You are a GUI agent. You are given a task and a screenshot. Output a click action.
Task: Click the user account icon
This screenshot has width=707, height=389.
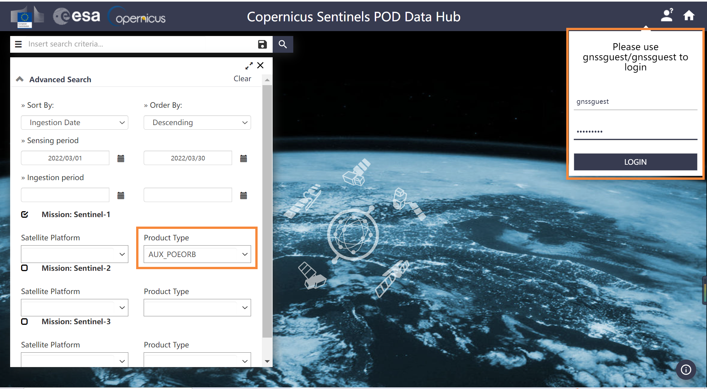(x=667, y=15)
